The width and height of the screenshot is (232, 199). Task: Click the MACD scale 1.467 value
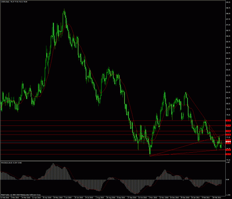point(228,162)
